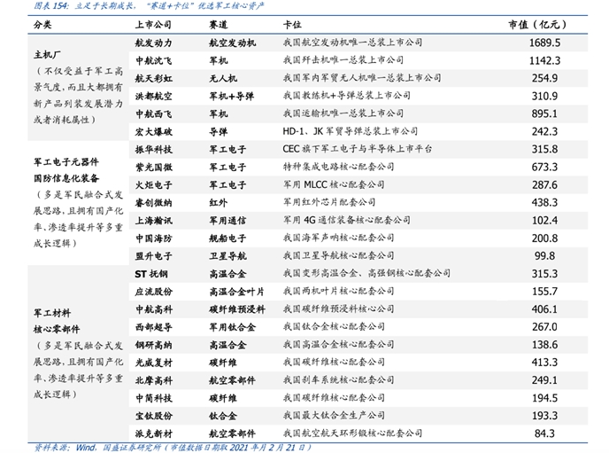Select the company cell 光威复材
Image resolution: width=609 pixels, height=453 pixels.
[153, 363]
